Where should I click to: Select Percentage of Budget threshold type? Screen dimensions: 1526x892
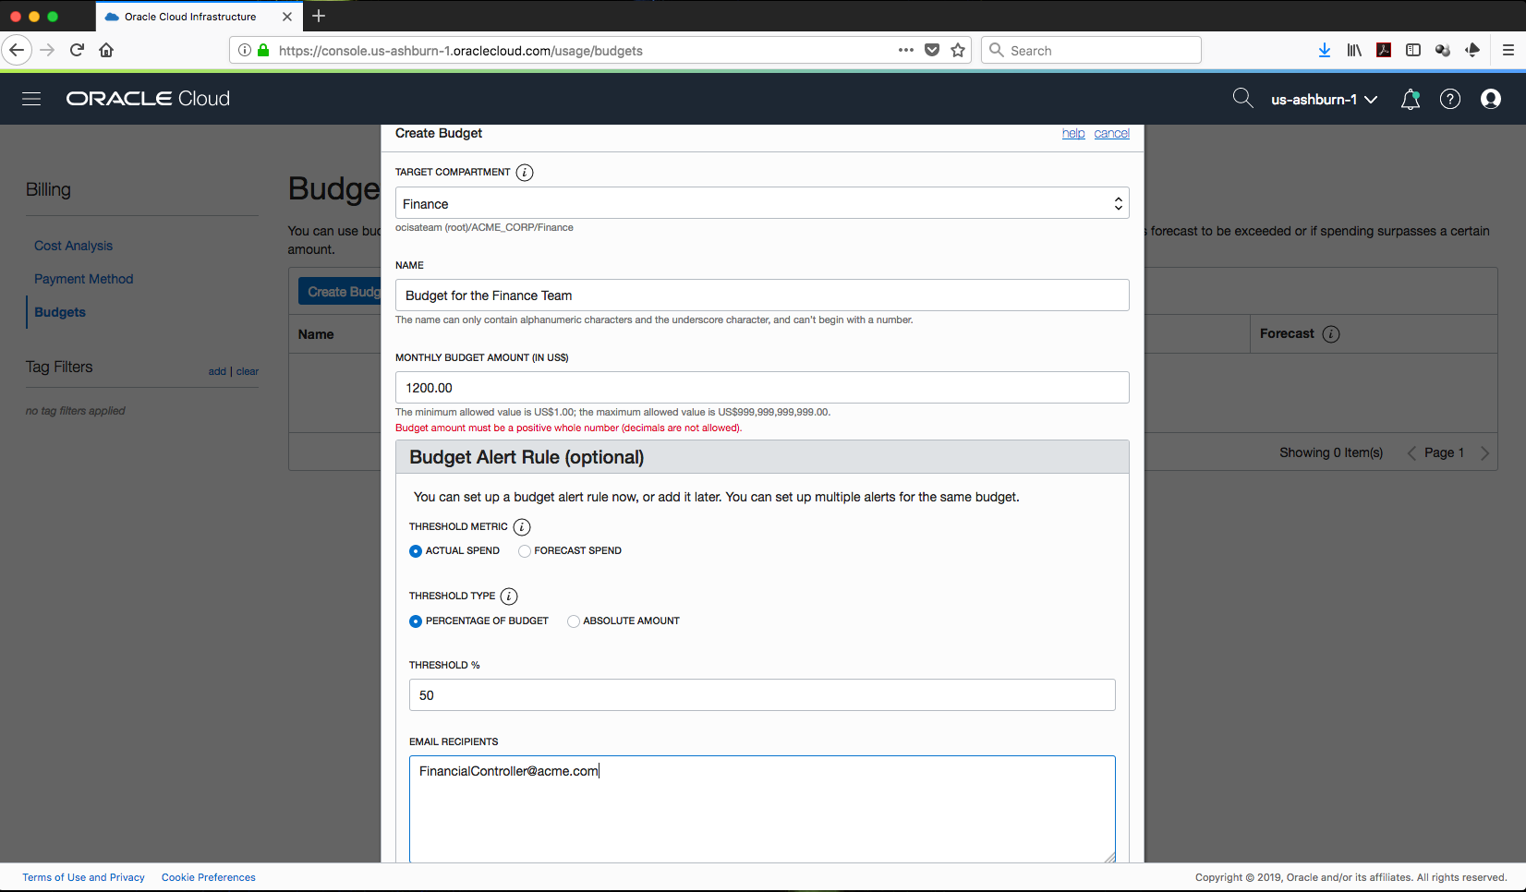pyautogui.click(x=416, y=621)
